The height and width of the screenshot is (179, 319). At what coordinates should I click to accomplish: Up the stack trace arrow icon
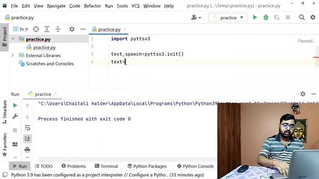(27, 106)
